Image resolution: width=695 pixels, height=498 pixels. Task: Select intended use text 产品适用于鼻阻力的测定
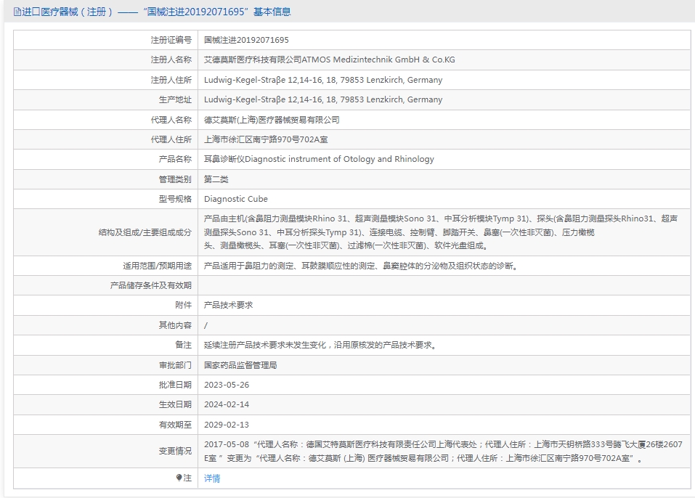[361, 266]
